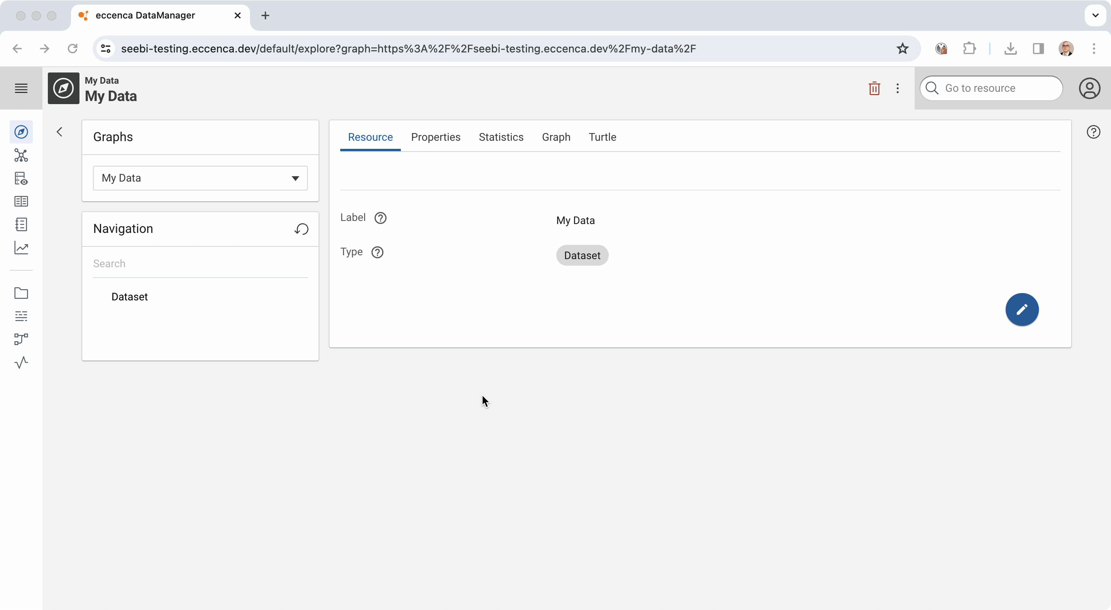Show help for the Label property
Viewport: 1111px width, 610px height.
coord(380,218)
